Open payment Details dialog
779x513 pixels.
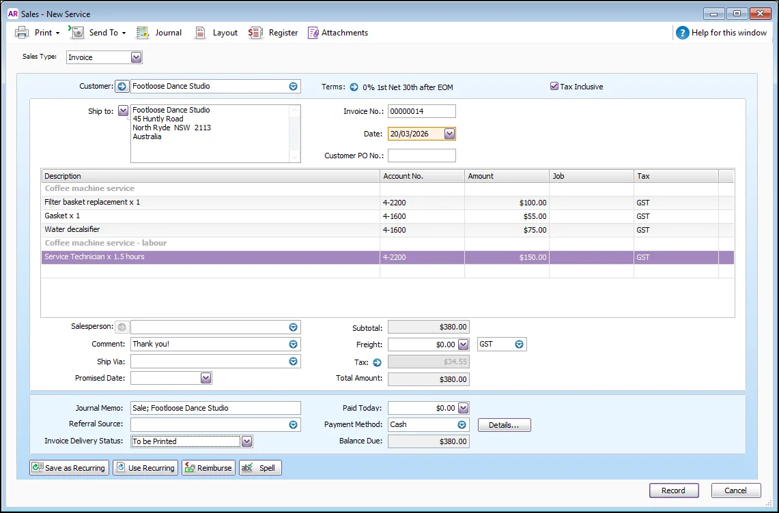pos(504,424)
